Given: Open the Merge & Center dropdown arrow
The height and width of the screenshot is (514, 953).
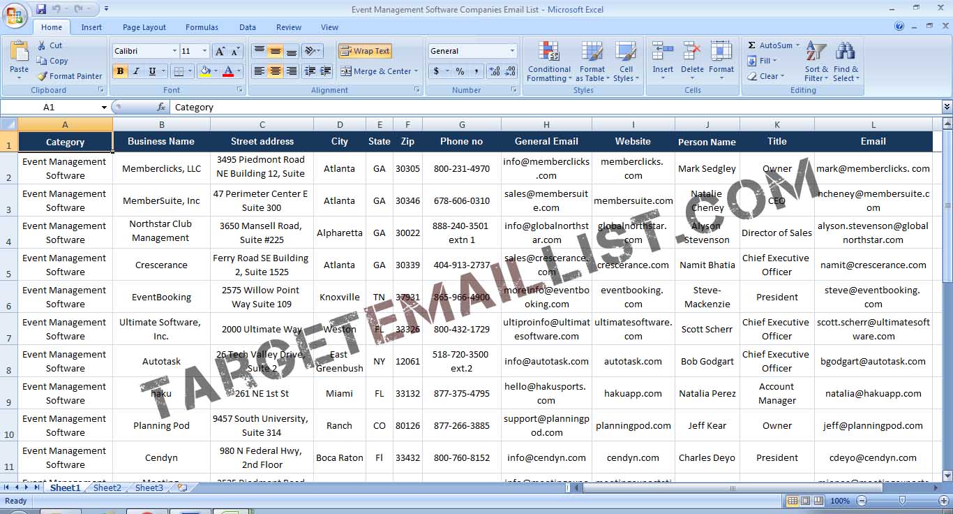Looking at the screenshot, I should pos(416,71).
